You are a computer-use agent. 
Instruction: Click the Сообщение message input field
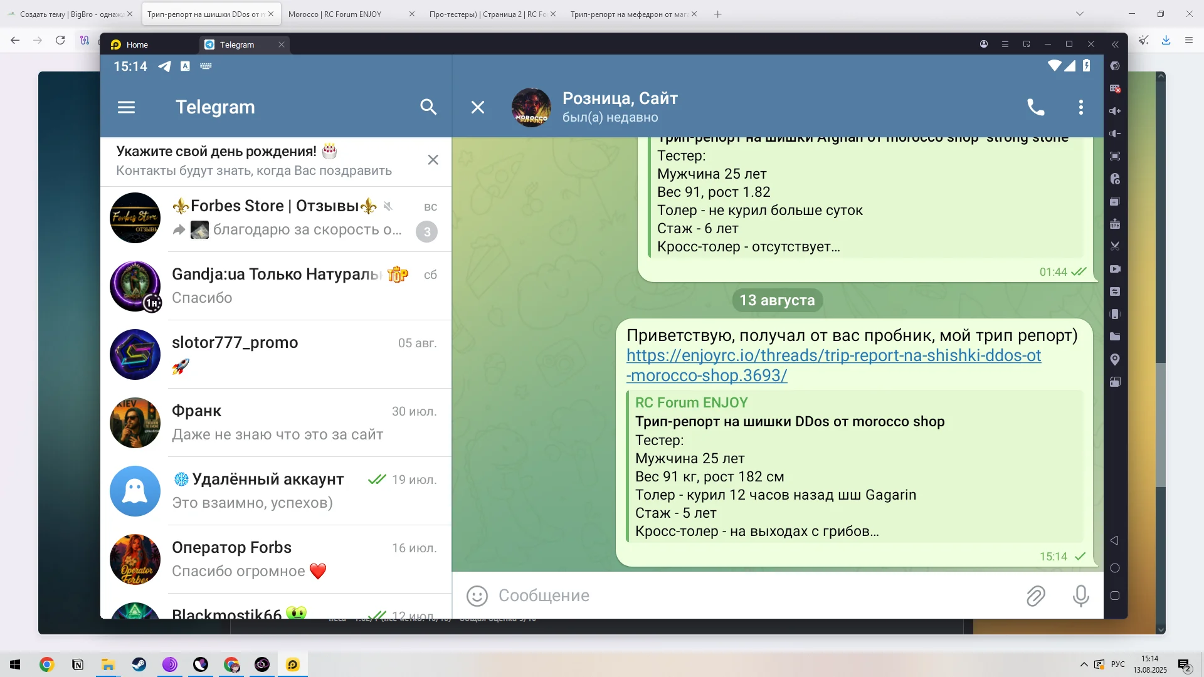[756, 596]
